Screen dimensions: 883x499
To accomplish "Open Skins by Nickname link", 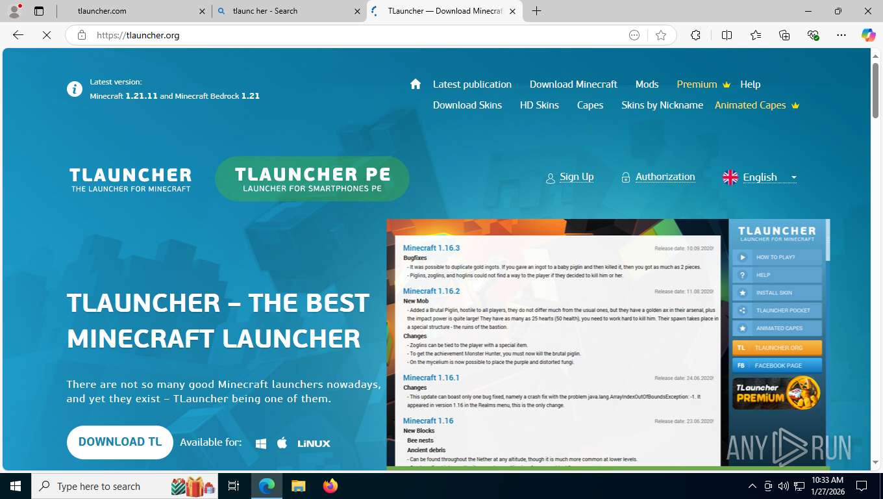I will [x=662, y=105].
